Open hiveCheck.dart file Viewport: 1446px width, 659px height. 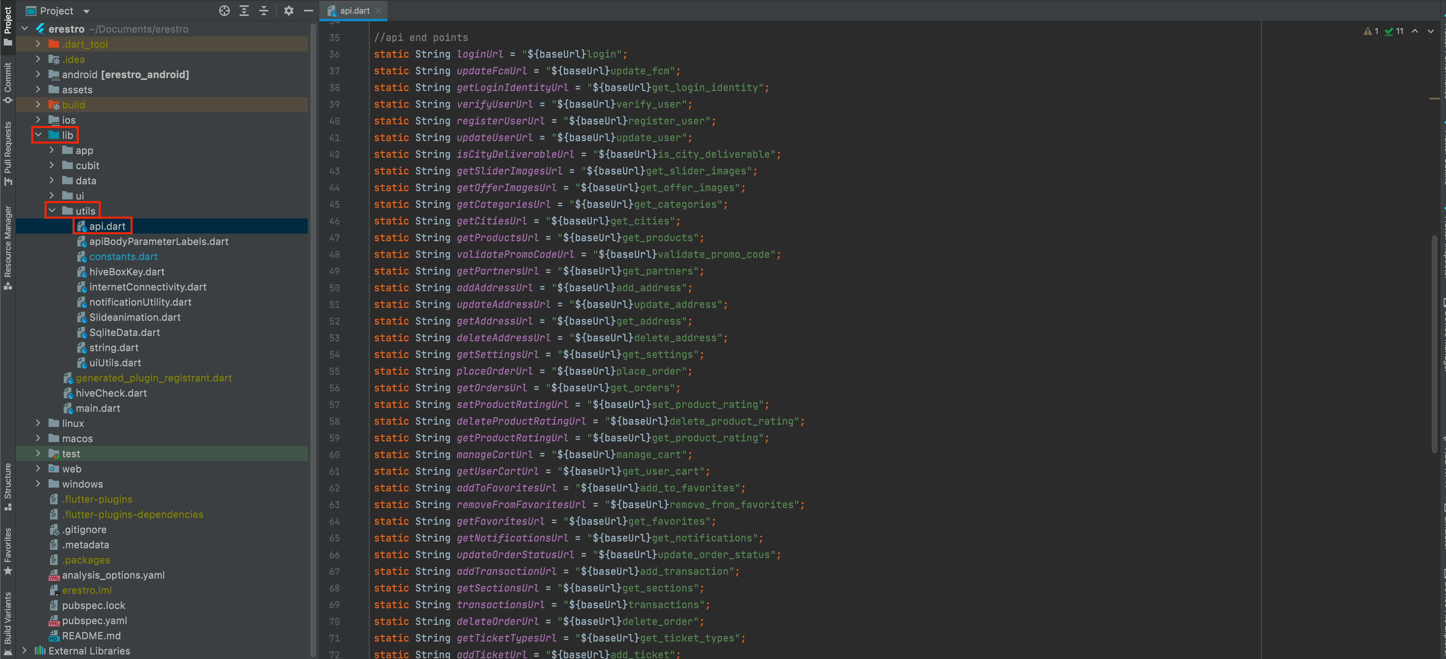click(105, 392)
